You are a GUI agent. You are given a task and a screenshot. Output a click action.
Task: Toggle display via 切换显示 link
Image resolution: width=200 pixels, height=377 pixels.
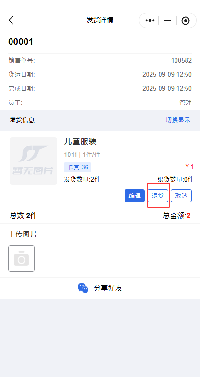pos(178,120)
